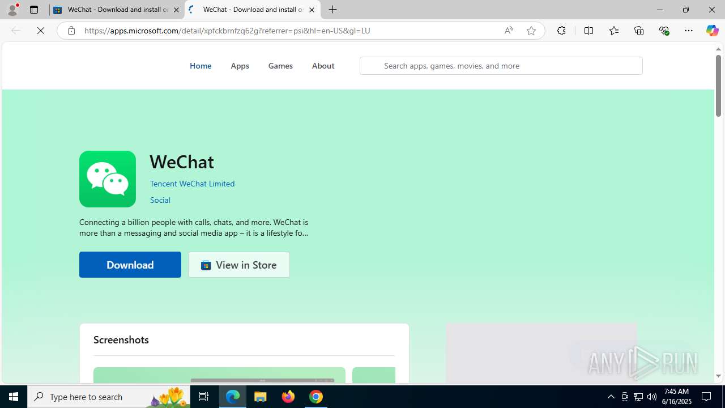Click the View in Store button
The height and width of the screenshot is (408, 725).
click(239, 265)
